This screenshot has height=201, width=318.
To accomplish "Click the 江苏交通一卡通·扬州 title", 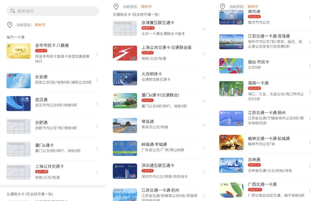I will pos(267,113).
